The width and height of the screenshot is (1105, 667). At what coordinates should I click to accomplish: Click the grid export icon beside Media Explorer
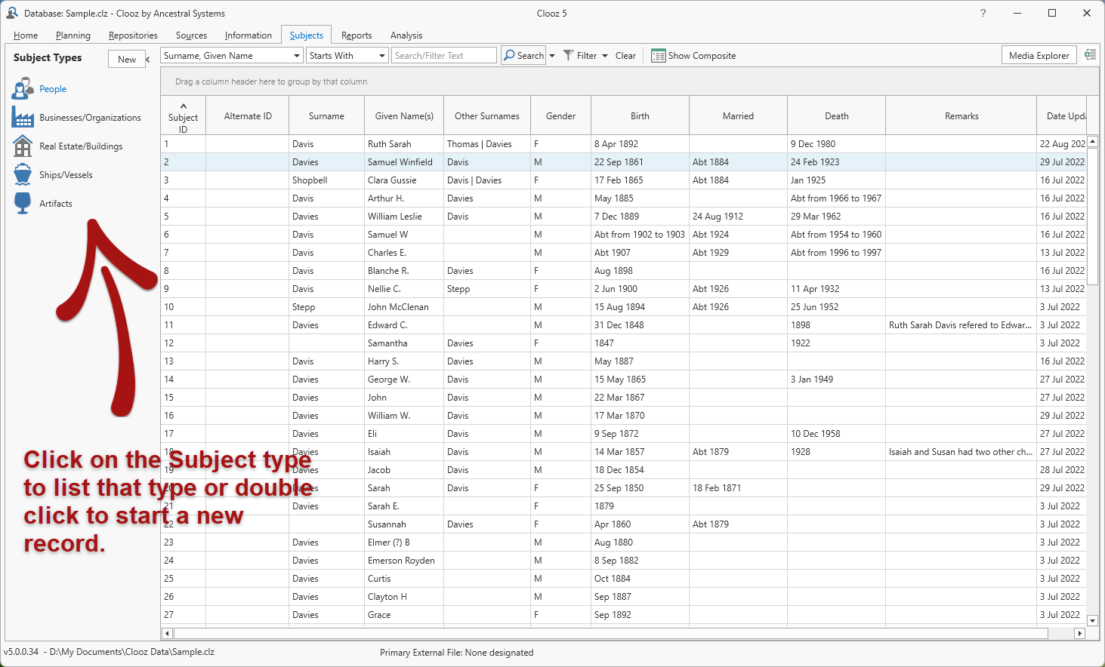pyautogui.click(x=1090, y=55)
